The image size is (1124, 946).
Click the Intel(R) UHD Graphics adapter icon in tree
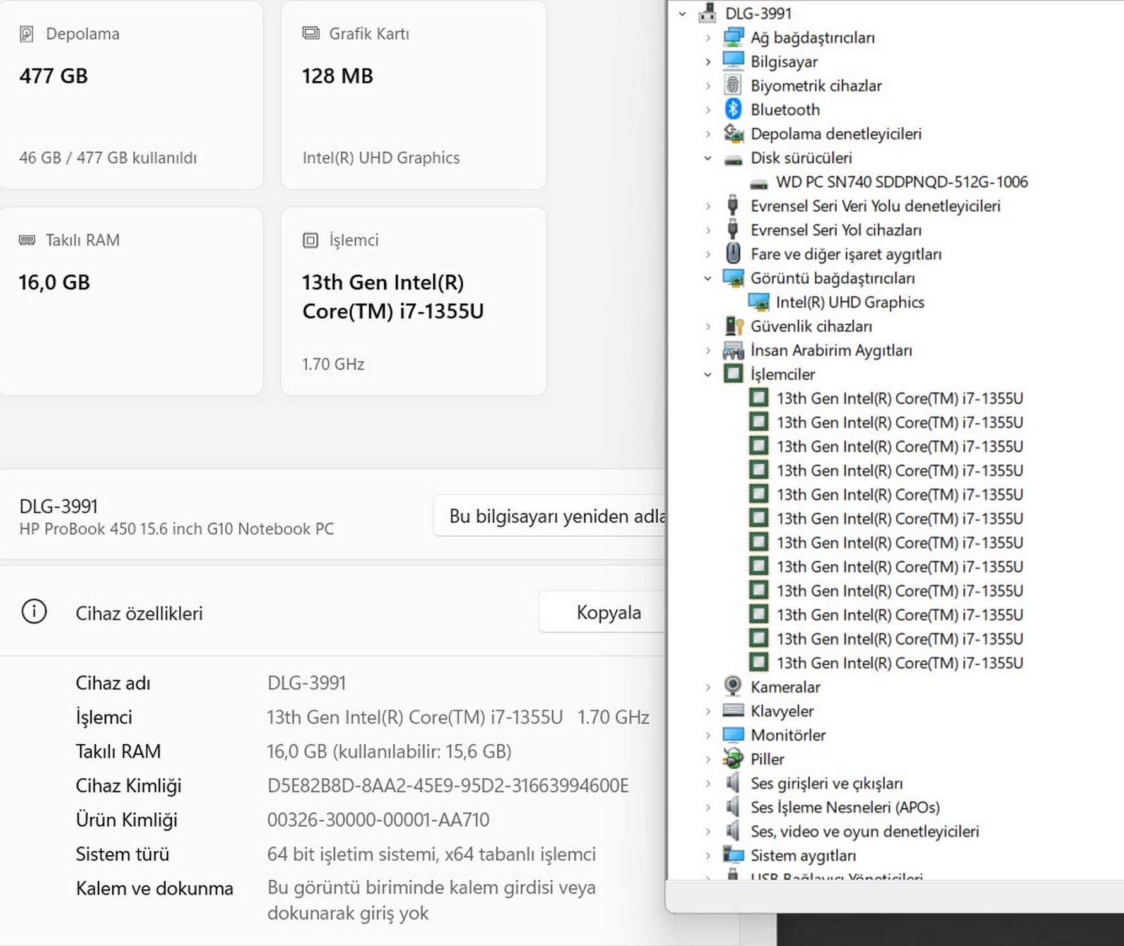(759, 302)
